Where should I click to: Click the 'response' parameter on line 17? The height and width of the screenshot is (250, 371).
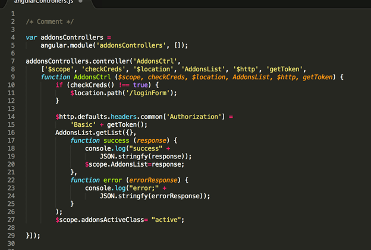click(x=152, y=140)
